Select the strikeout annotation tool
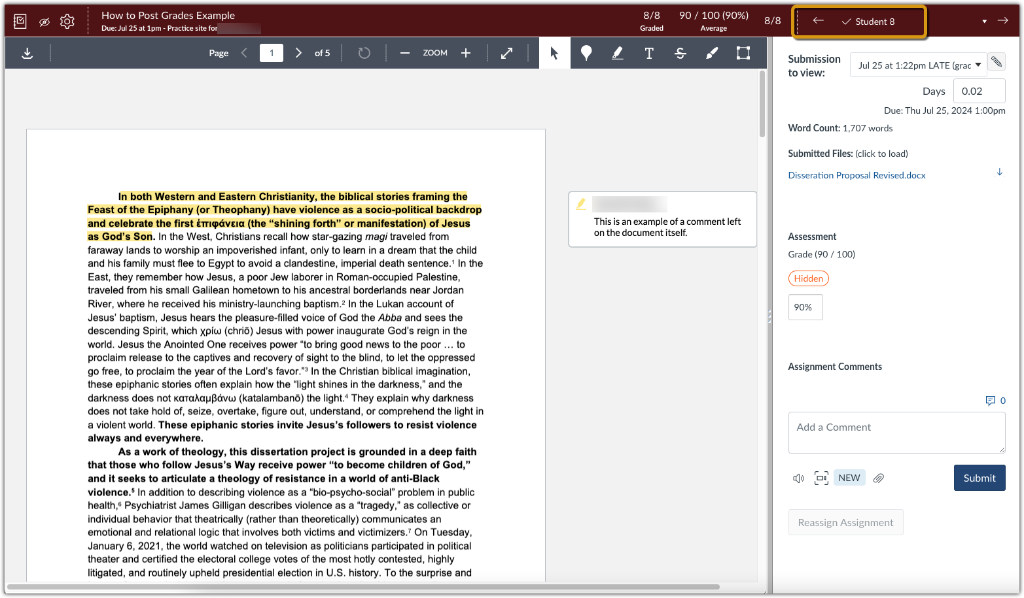 coord(680,53)
